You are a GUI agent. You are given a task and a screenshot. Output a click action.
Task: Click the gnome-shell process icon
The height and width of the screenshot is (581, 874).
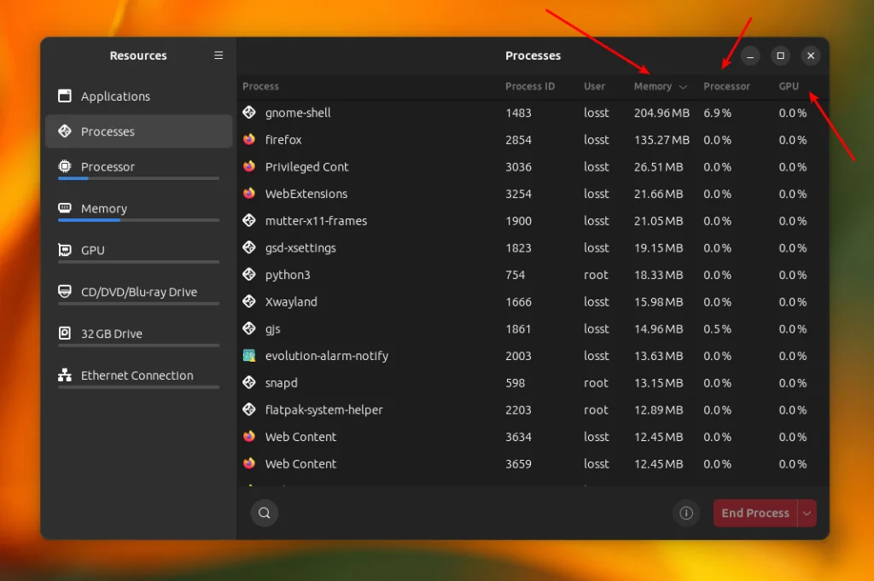pyautogui.click(x=249, y=112)
